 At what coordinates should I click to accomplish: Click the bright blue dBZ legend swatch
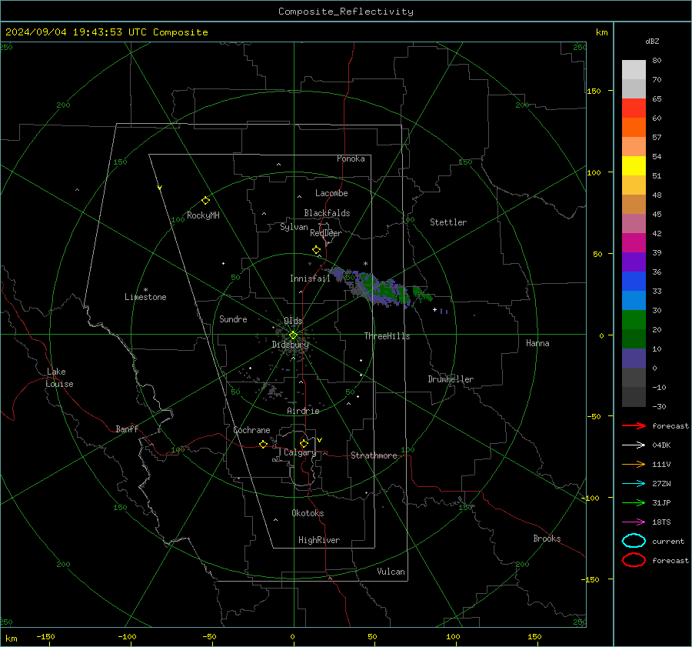634,282
